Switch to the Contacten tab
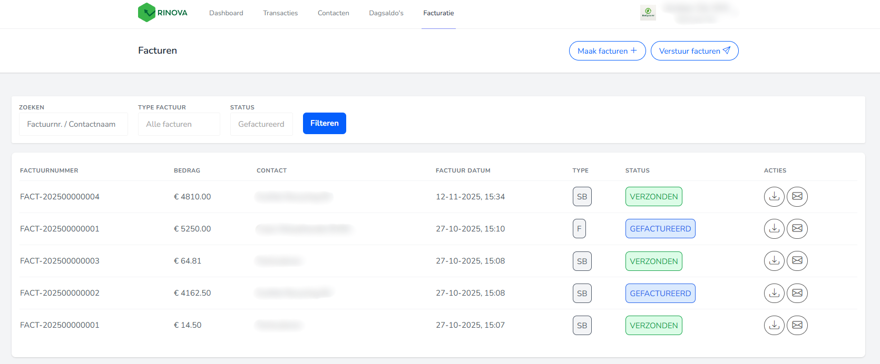880x364 pixels. click(333, 13)
